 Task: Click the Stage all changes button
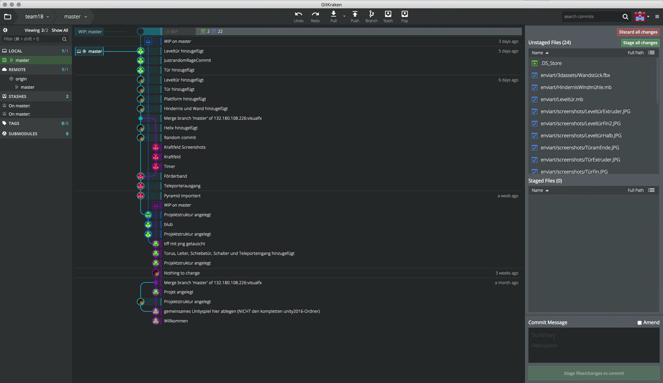tap(640, 43)
